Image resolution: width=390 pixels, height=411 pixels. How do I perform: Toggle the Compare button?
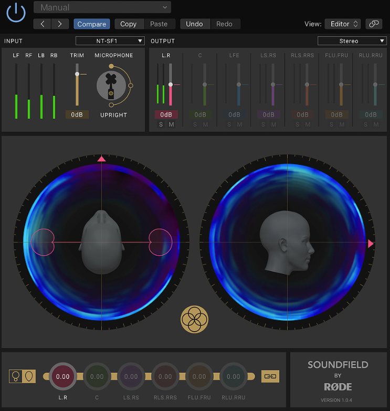[x=91, y=24]
